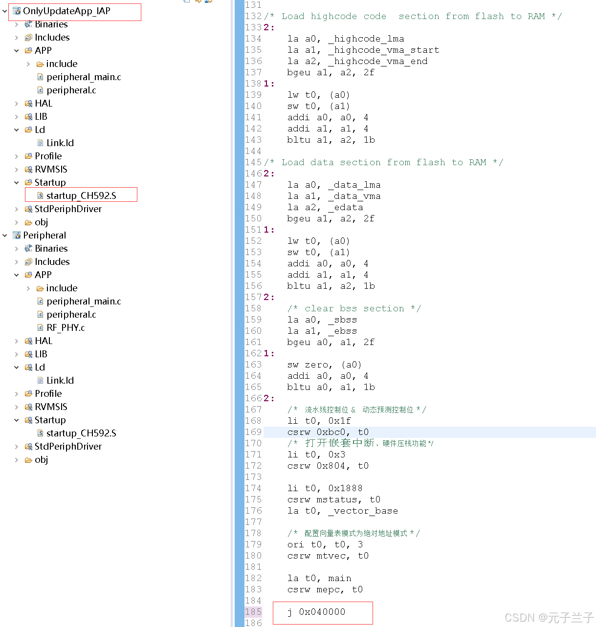This screenshot has width=596, height=627.
Task: Click Includes icon in OnlyUpdateApp_IAP project
Action: (28, 37)
